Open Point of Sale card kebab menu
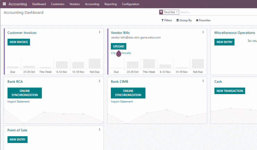The image size is (257, 150). coord(99,130)
